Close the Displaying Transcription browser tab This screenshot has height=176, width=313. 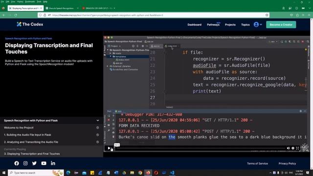pos(41,8)
